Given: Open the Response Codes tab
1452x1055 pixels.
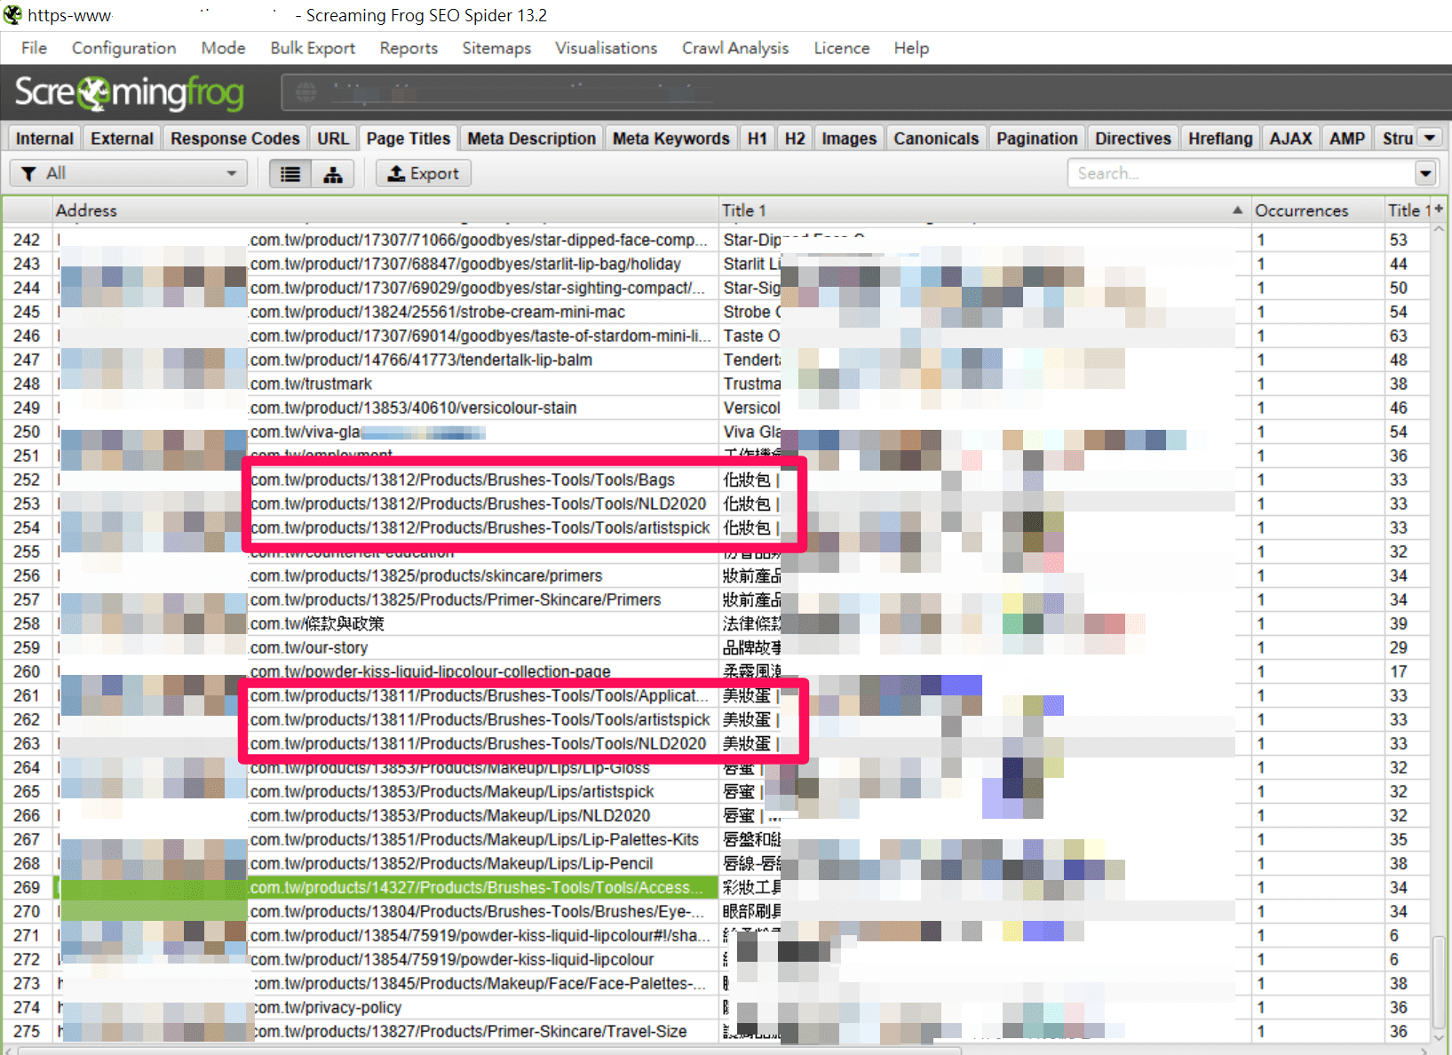Looking at the screenshot, I should click(234, 139).
